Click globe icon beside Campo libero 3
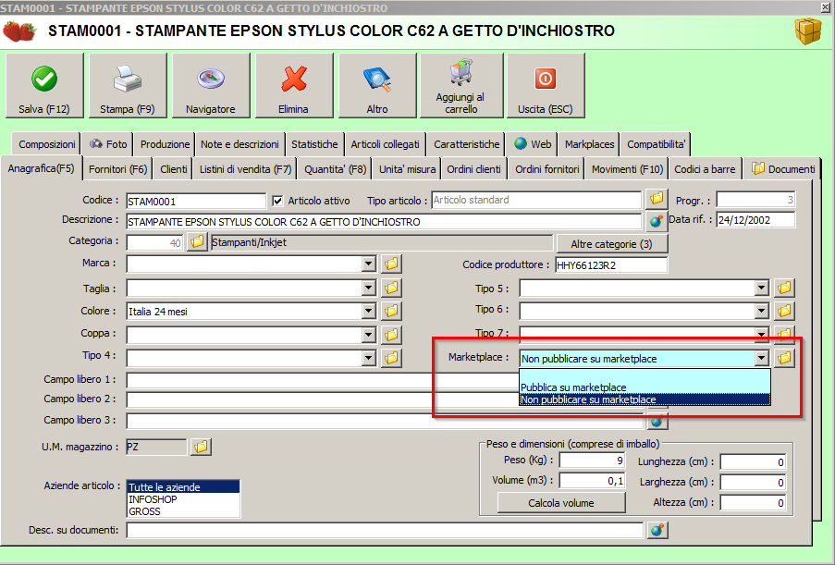835x565 pixels. 657,422
